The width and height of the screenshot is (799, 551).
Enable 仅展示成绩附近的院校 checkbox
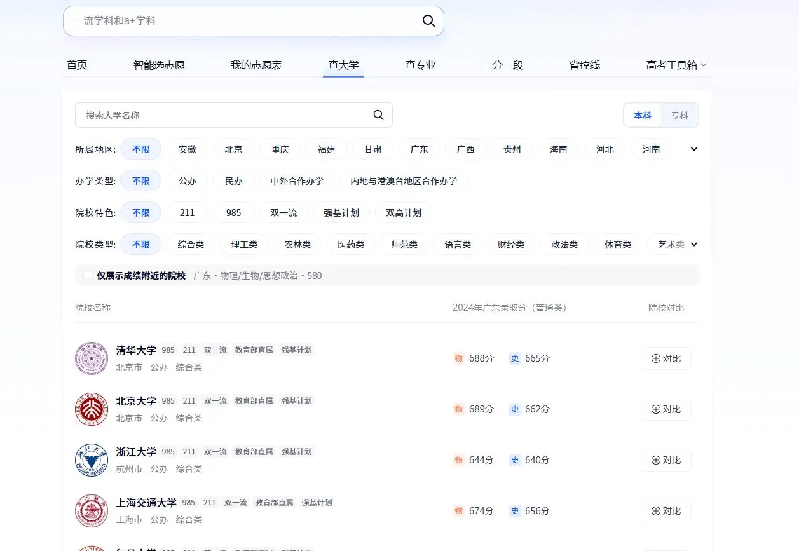tap(88, 276)
